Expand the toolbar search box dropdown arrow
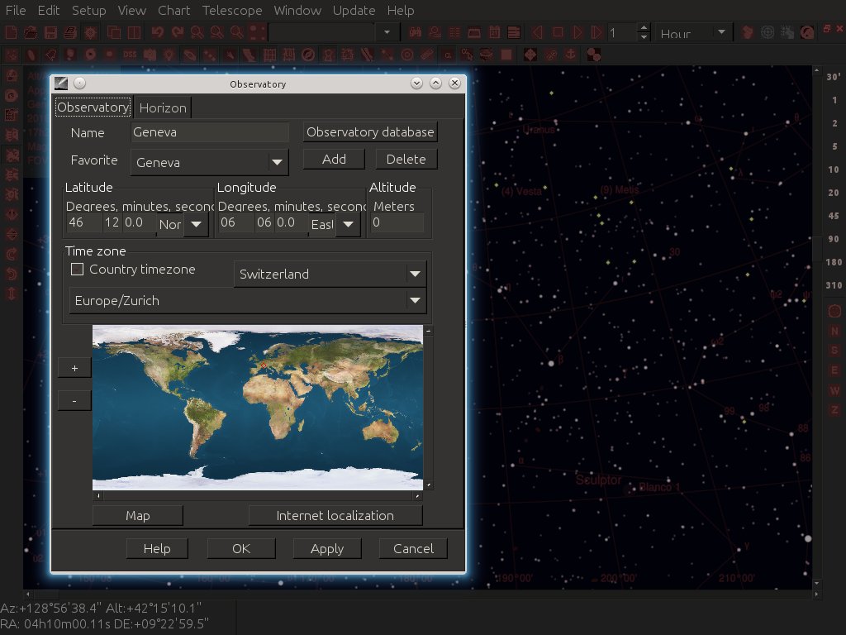The image size is (846, 635). [387, 32]
